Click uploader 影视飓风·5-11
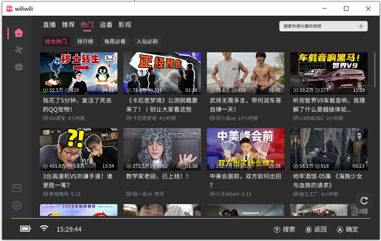This screenshot has height=241, width=381. pyautogui.click(x=62, y=194)
